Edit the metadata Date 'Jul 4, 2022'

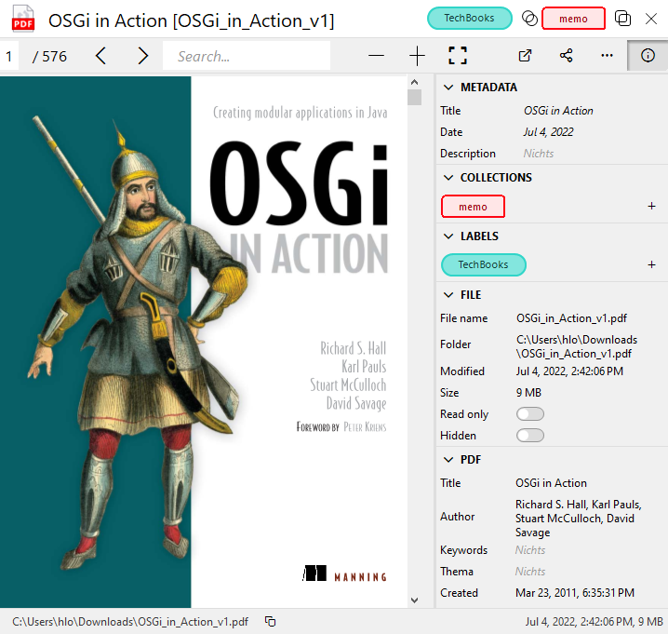pos(548,132)
